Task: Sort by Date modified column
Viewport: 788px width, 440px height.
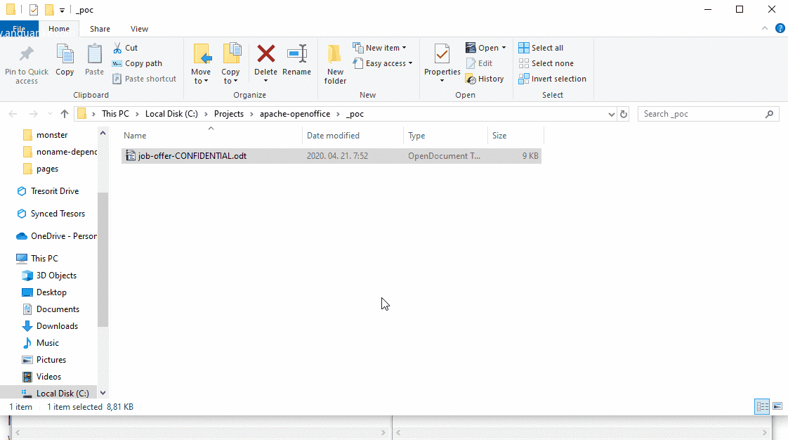Action: [353, 136]
